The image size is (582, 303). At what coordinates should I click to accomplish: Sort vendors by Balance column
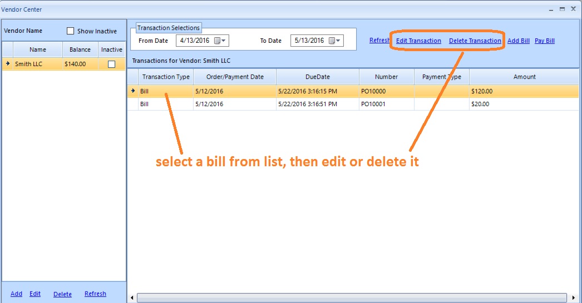tap(80, 49)
